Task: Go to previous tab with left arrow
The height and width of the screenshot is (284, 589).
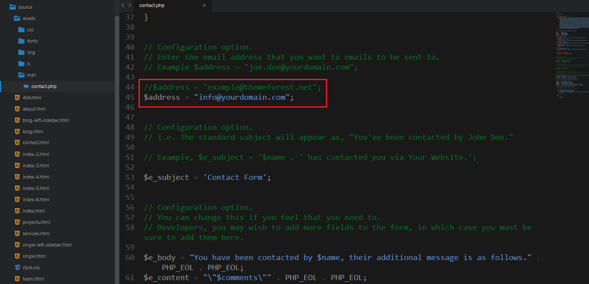Action: [123, 5]
